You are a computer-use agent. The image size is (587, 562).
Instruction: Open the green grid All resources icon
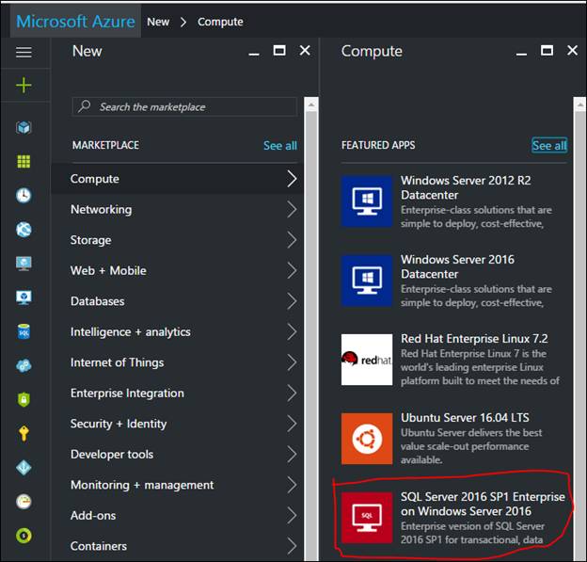(24, 162)
